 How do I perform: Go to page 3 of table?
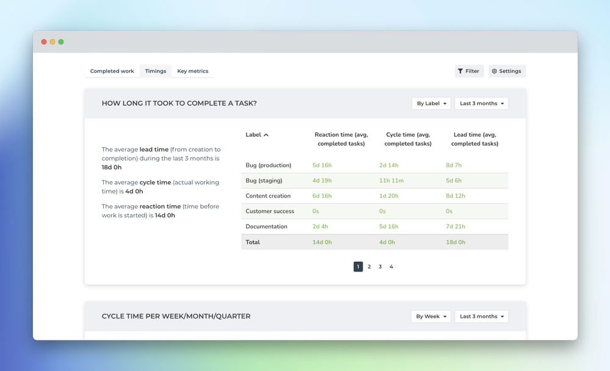[x=380, y=267]
